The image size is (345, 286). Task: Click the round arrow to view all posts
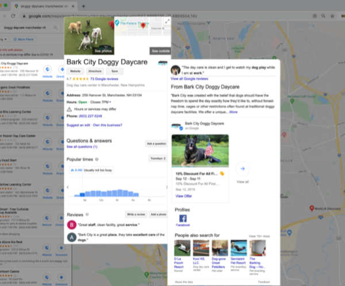pyautogui.click(x=243, y=168)
